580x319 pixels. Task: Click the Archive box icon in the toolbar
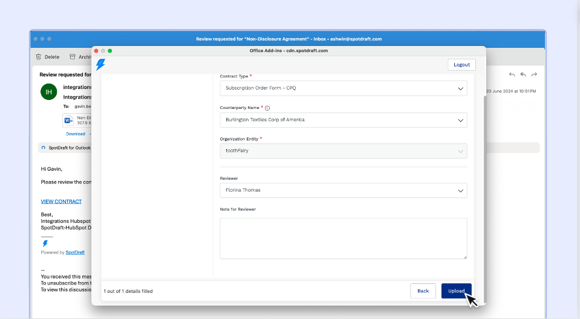(73, 57)
